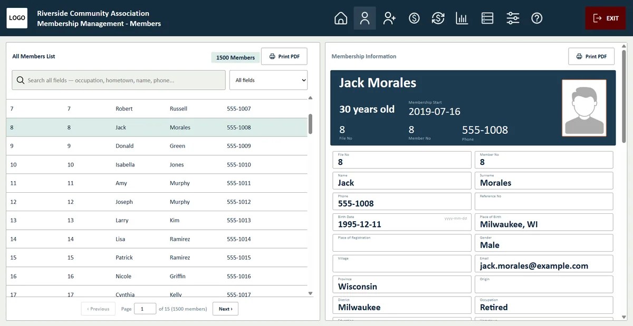This screenshot has width=633, height=326.
Task: Click Jack Morales's profile photo placeholder
Action: (x=584, y=108)
